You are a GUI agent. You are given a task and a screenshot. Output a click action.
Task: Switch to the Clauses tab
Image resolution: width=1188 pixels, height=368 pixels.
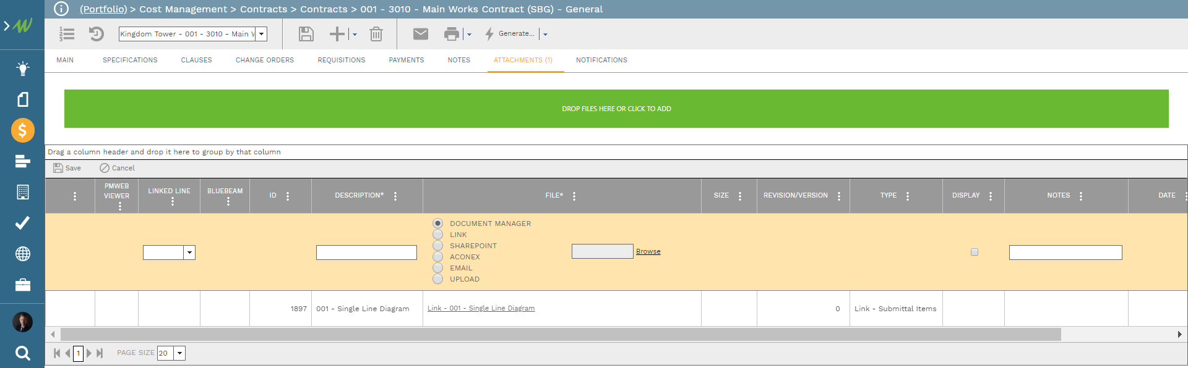point(197,60)
